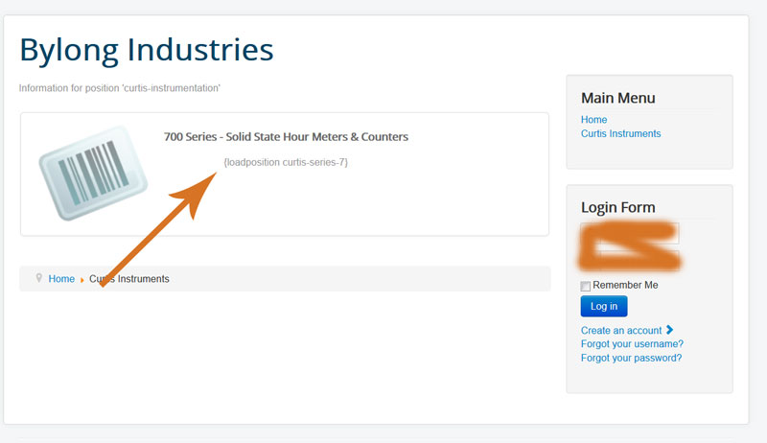Open Curtis Instruments in the Main Menu

(x=620, y=133)
